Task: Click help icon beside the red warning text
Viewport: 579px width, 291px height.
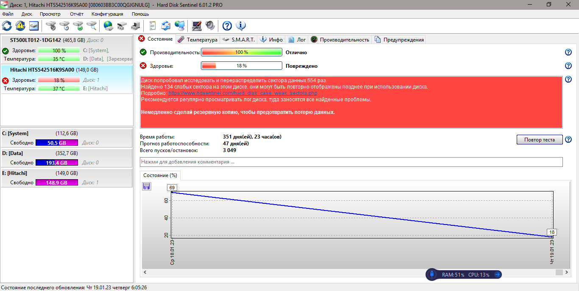Action: point(568,79)
